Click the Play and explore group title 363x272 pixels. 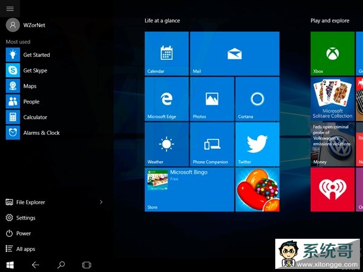(330, 21)
